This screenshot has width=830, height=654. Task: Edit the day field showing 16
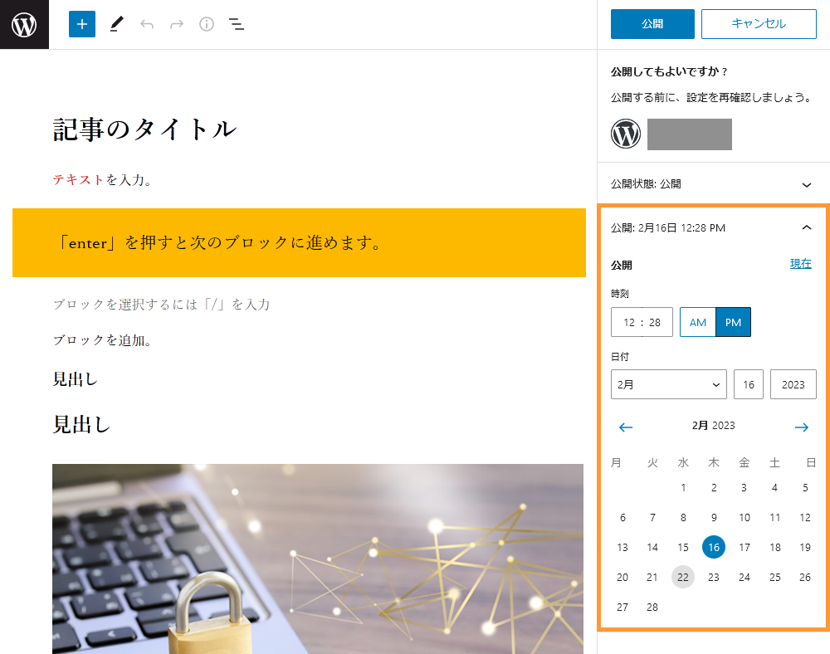pyautogui.click(x=749, y=384)
